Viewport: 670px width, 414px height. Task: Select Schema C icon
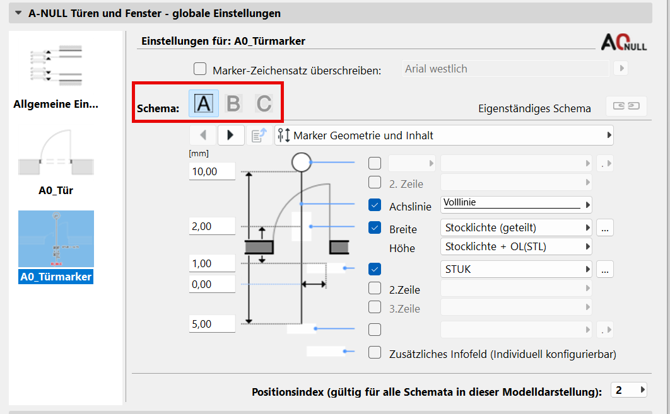[x=264, y=103]
